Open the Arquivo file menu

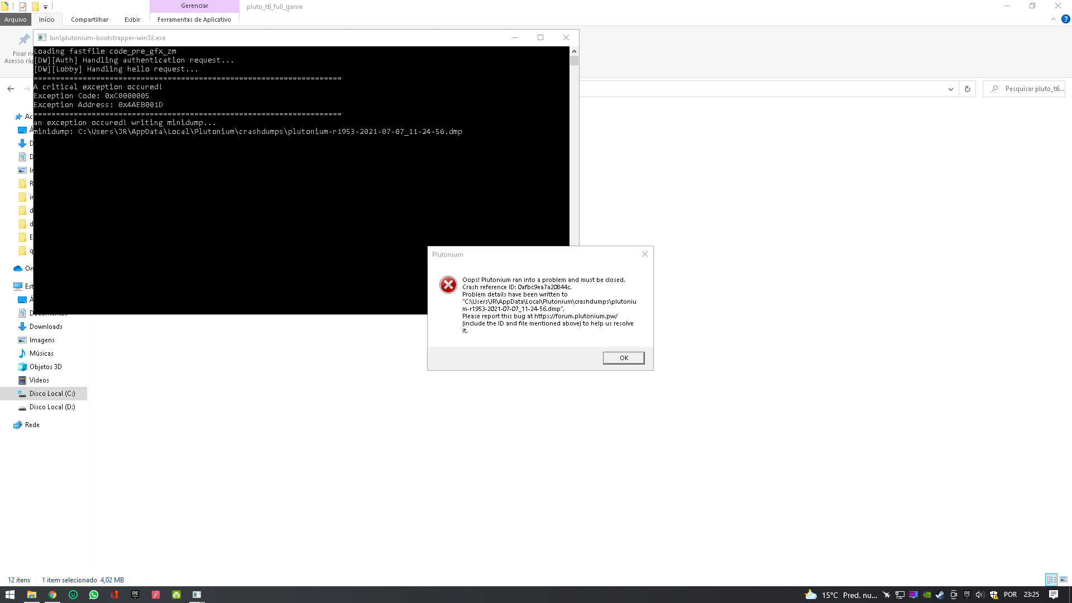[x=15, y=20]
